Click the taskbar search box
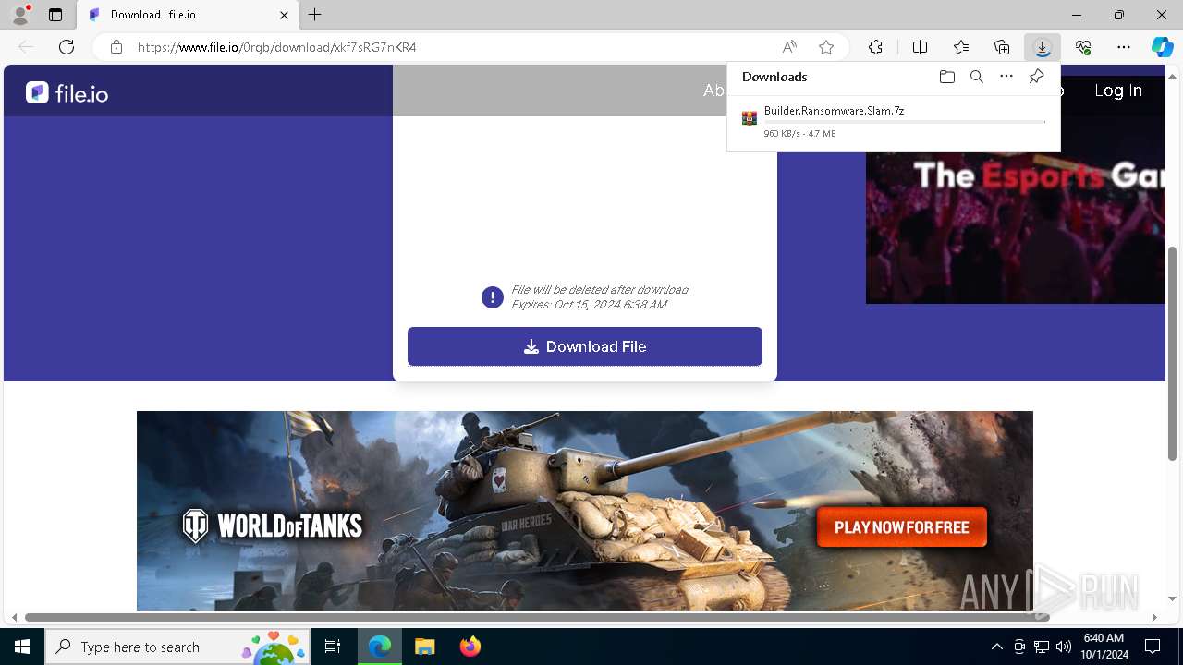Viewport: 1183px width, 665px height. 177,647
